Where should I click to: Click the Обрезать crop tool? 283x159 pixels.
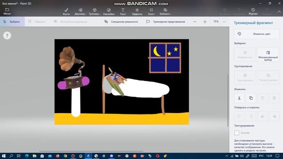(37, 22)
